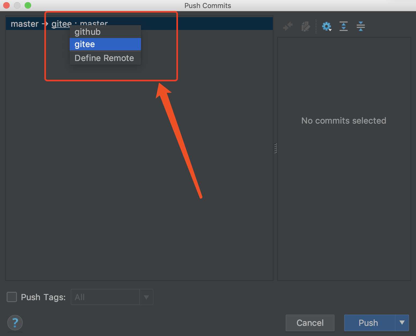Choose gitee in the remote popup

click(105, 44)
